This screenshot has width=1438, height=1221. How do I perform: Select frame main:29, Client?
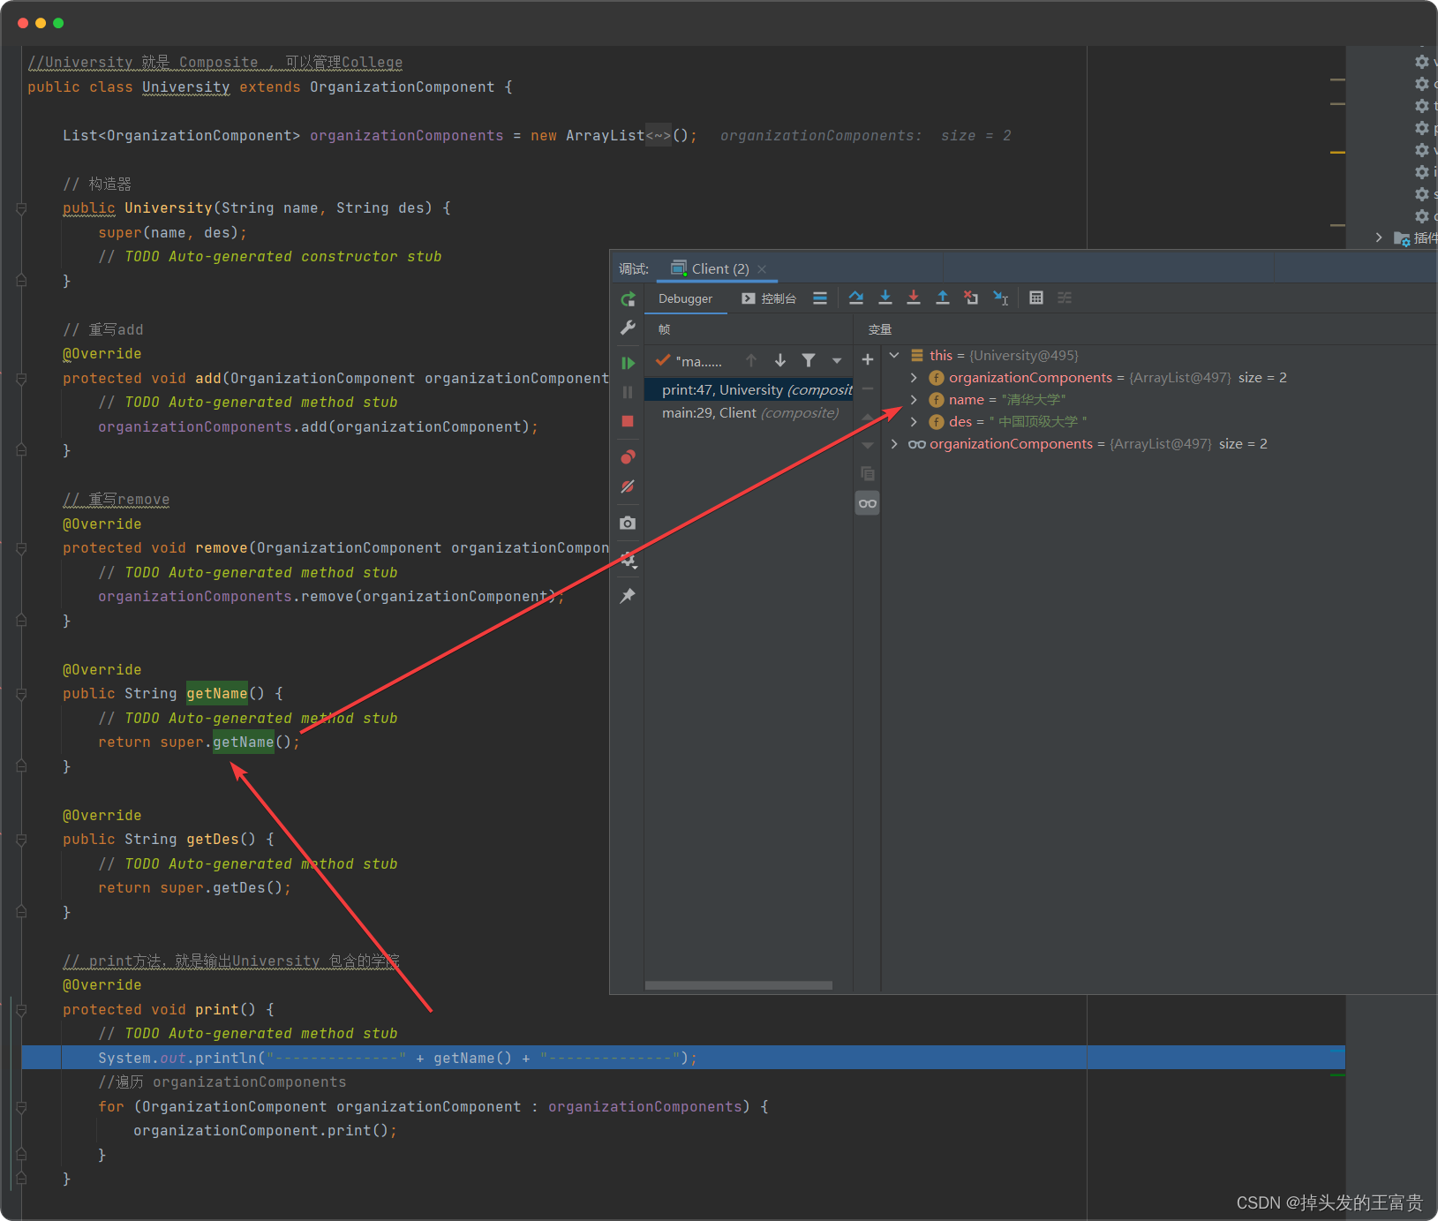pos(749,412)
